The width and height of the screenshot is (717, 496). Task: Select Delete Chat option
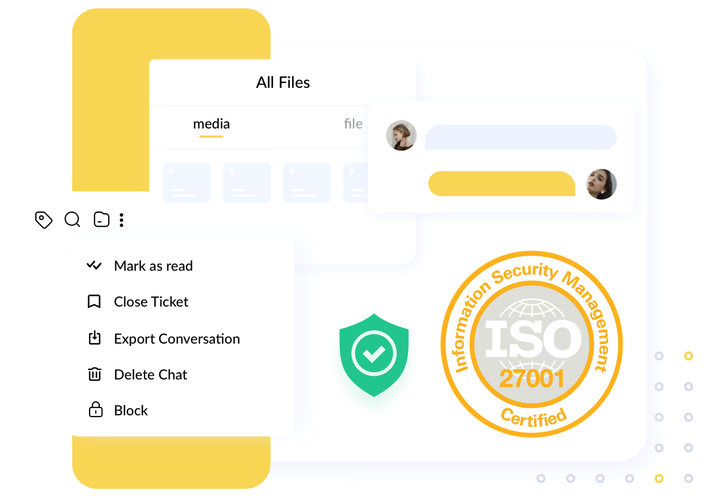click(137, 375)
